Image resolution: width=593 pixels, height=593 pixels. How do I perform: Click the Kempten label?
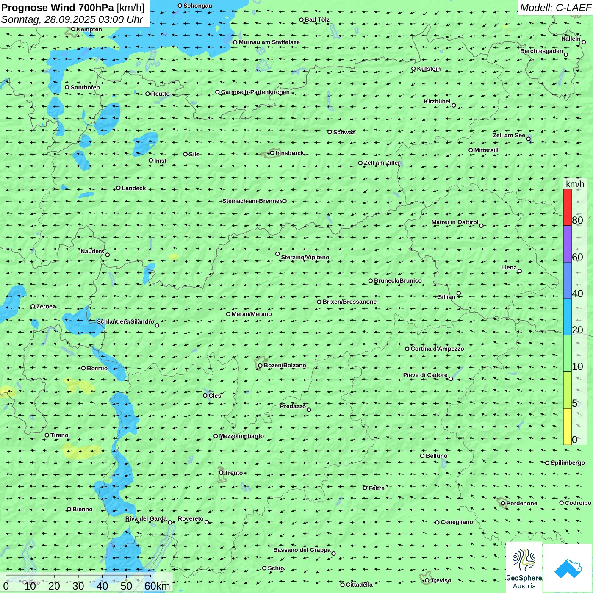[89, 29]
